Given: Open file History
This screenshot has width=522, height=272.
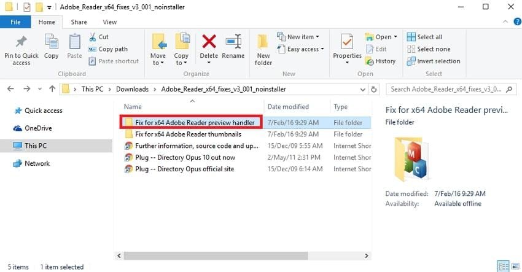Looking at the screenshot, I should point(380,61).
